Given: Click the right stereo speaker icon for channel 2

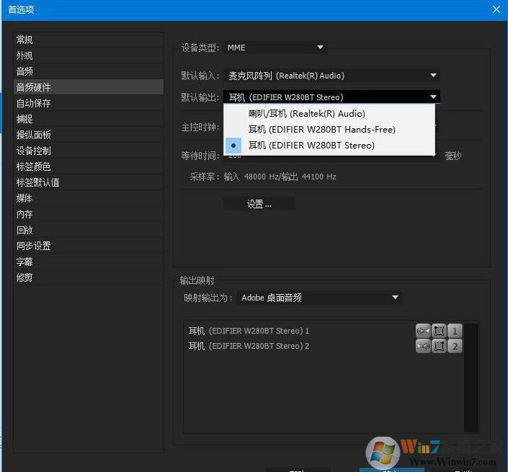Looking at the screenshot, I should (x=423, y=346).
